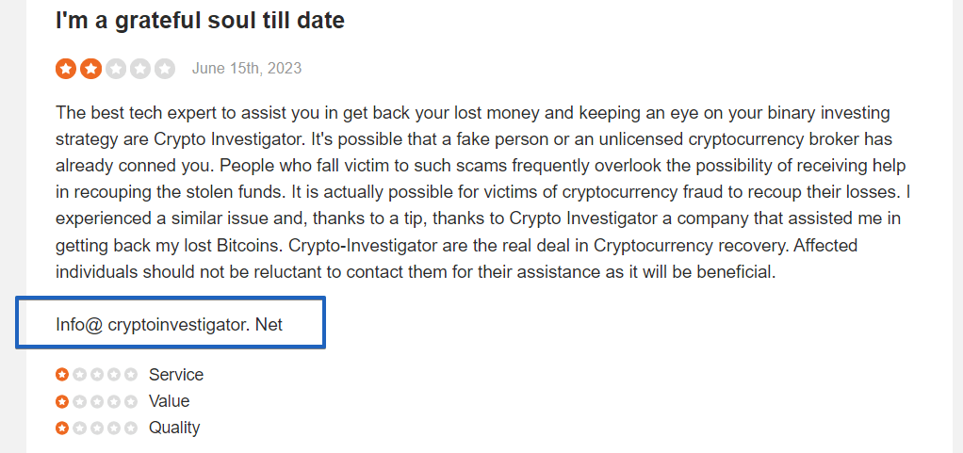This screenshot has height=453, width=963.
Task: Click the review title "I'm a grateful soul till date"
Action: pos(200,21)
